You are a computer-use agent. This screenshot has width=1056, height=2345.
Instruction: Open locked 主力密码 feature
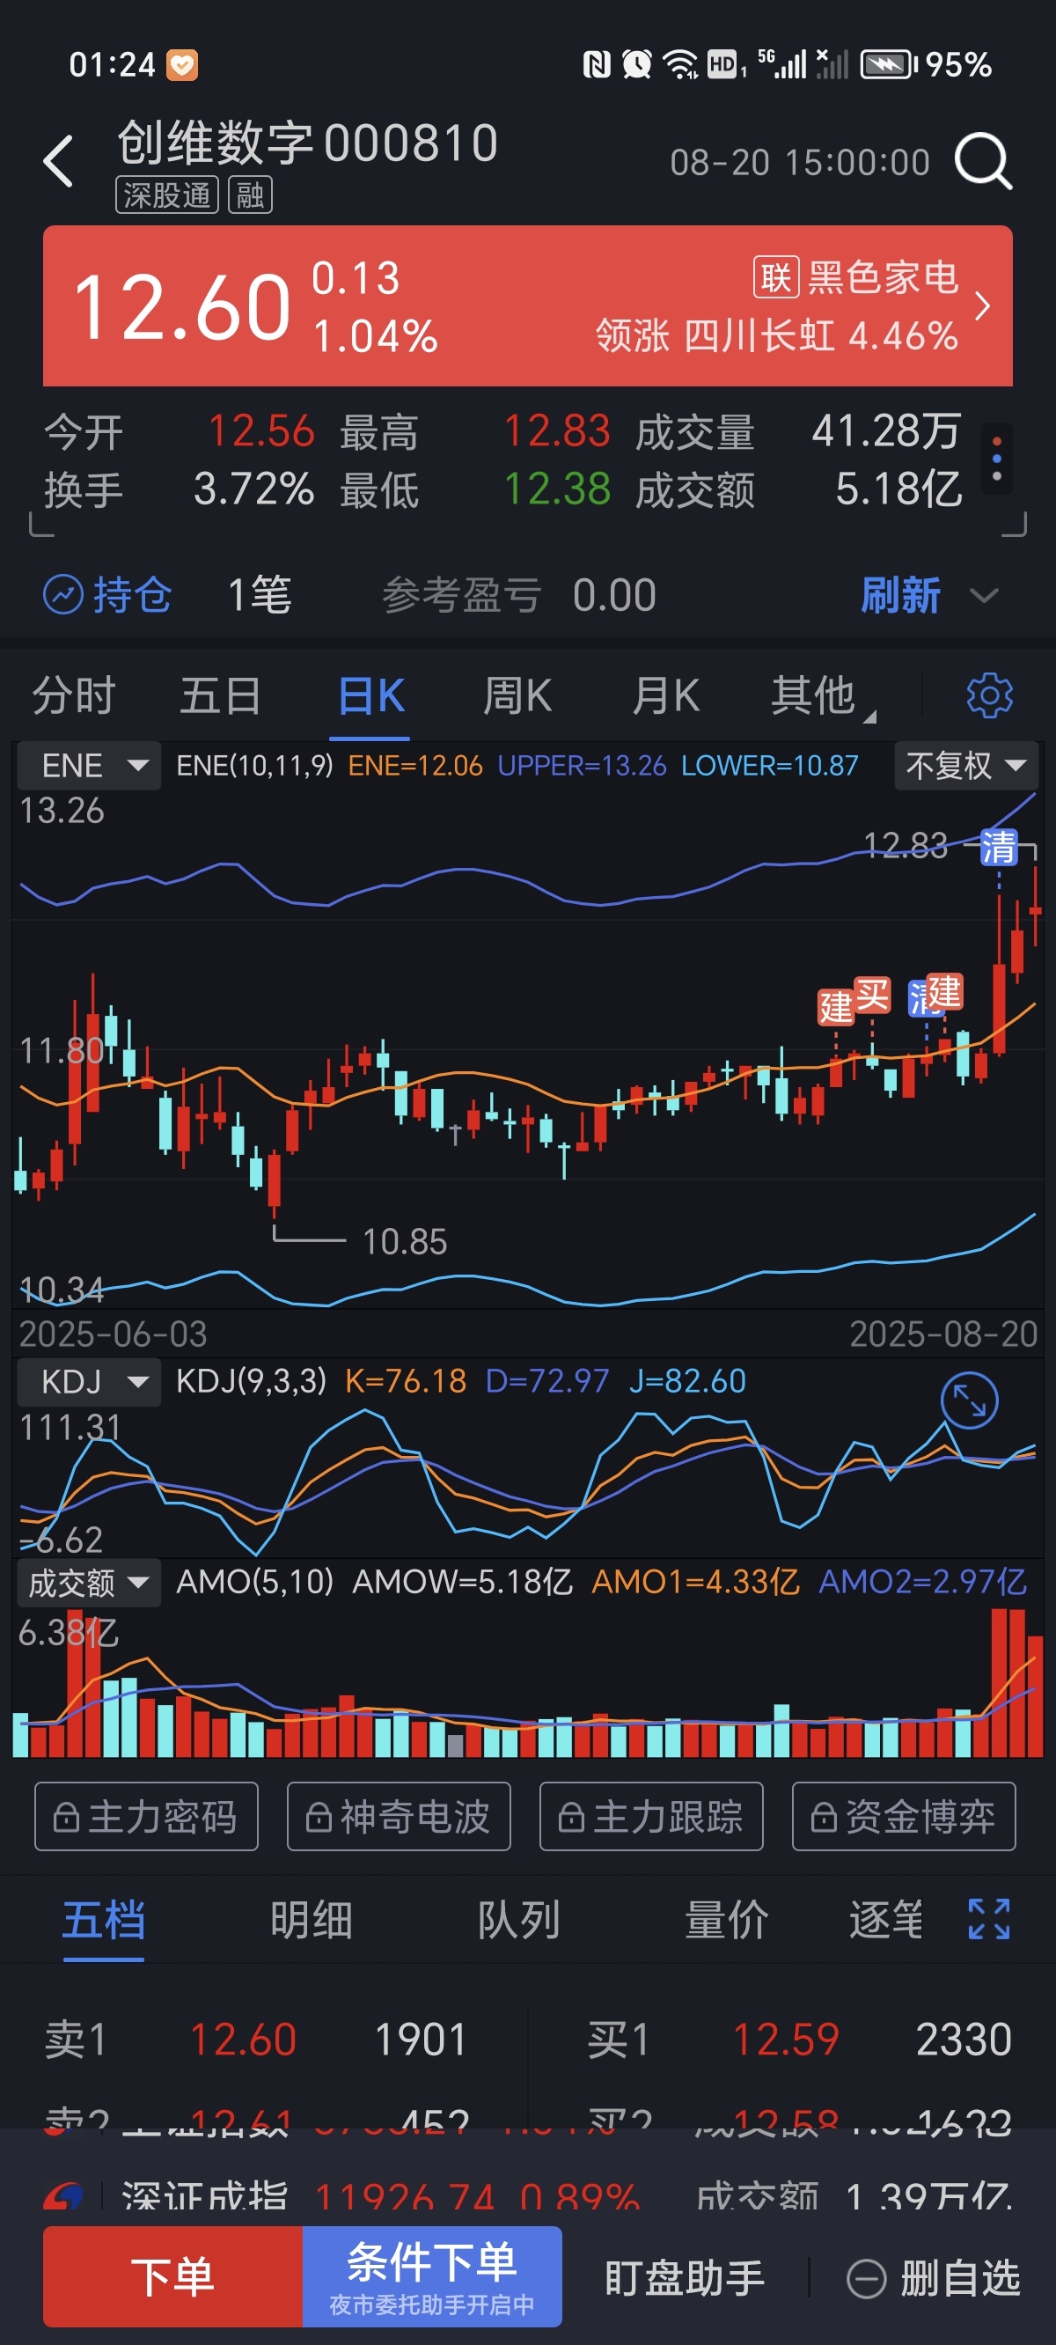point(147,1817)
